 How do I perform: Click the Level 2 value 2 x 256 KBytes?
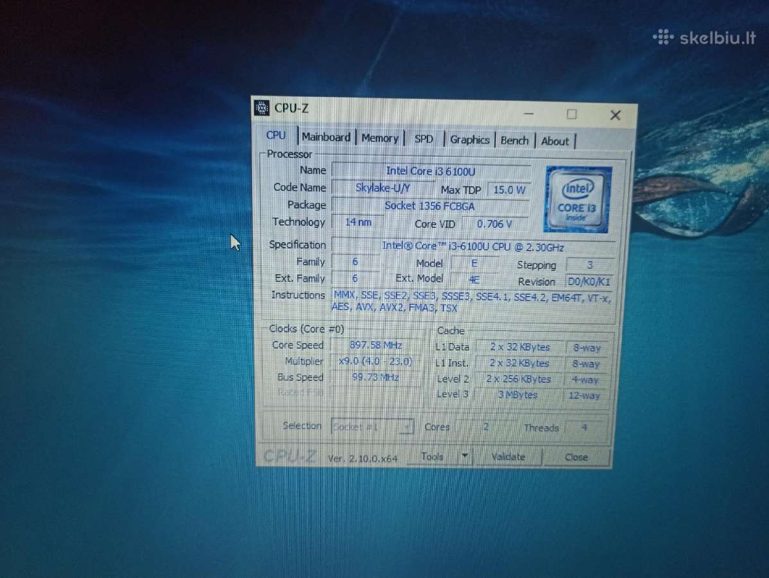(x=519, y=380)
